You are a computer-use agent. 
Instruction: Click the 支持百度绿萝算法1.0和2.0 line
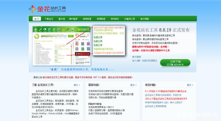(101, 107)
